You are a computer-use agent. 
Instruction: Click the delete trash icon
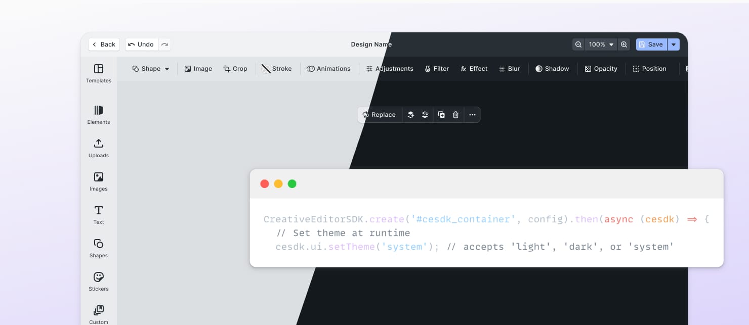pyautogui.click(x=455, y=115)
